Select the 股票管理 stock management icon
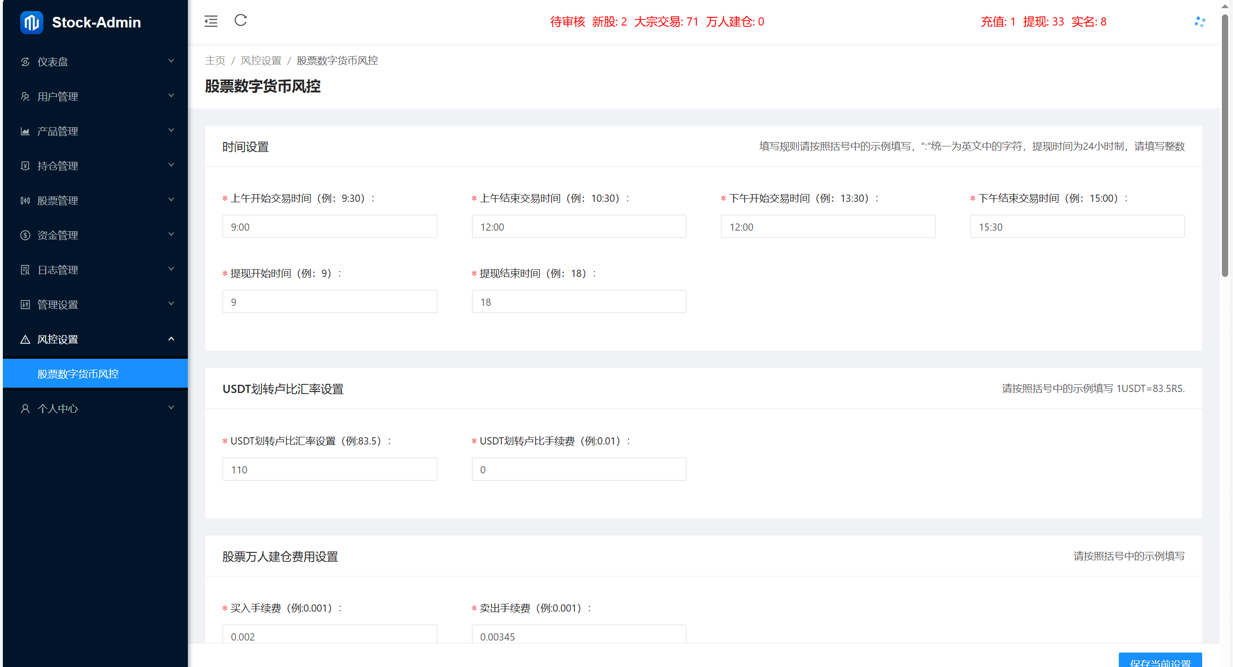This screenshot has width=1233, height=667. click(26, 200)
